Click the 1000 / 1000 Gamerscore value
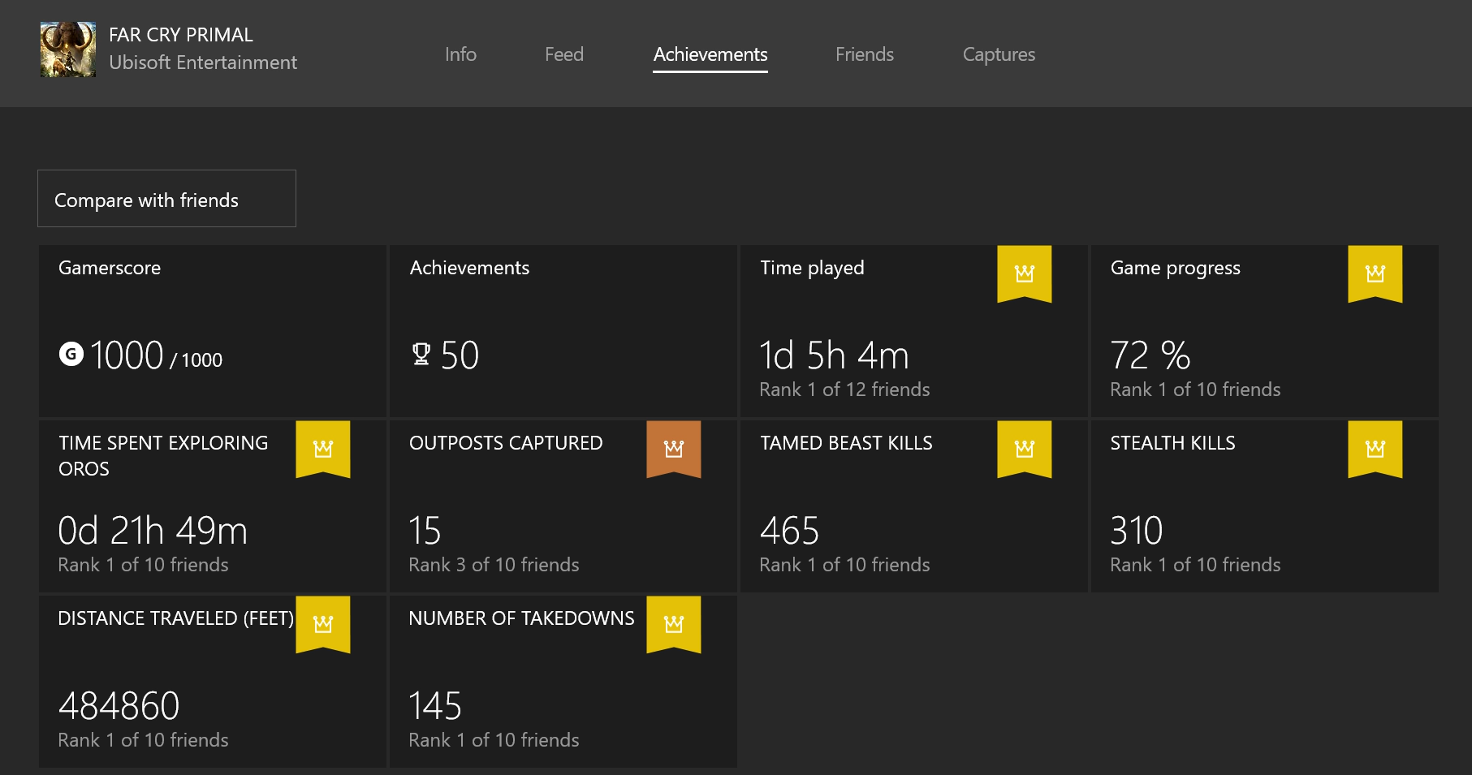 pyautogui.click(x=156, y=355)
